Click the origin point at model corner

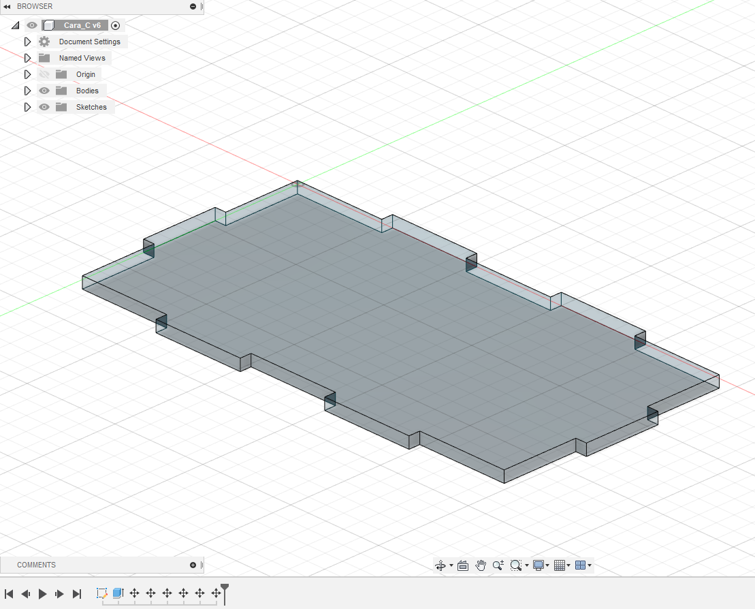pyautogui.click(x=297, y=183)
